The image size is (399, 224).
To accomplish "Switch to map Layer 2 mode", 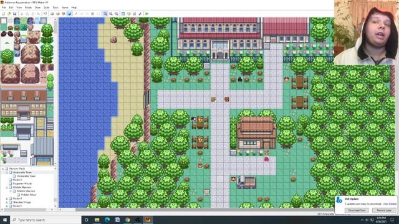I will 58,14.
